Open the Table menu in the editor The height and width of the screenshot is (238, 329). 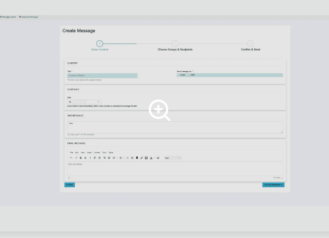[111, 153]
